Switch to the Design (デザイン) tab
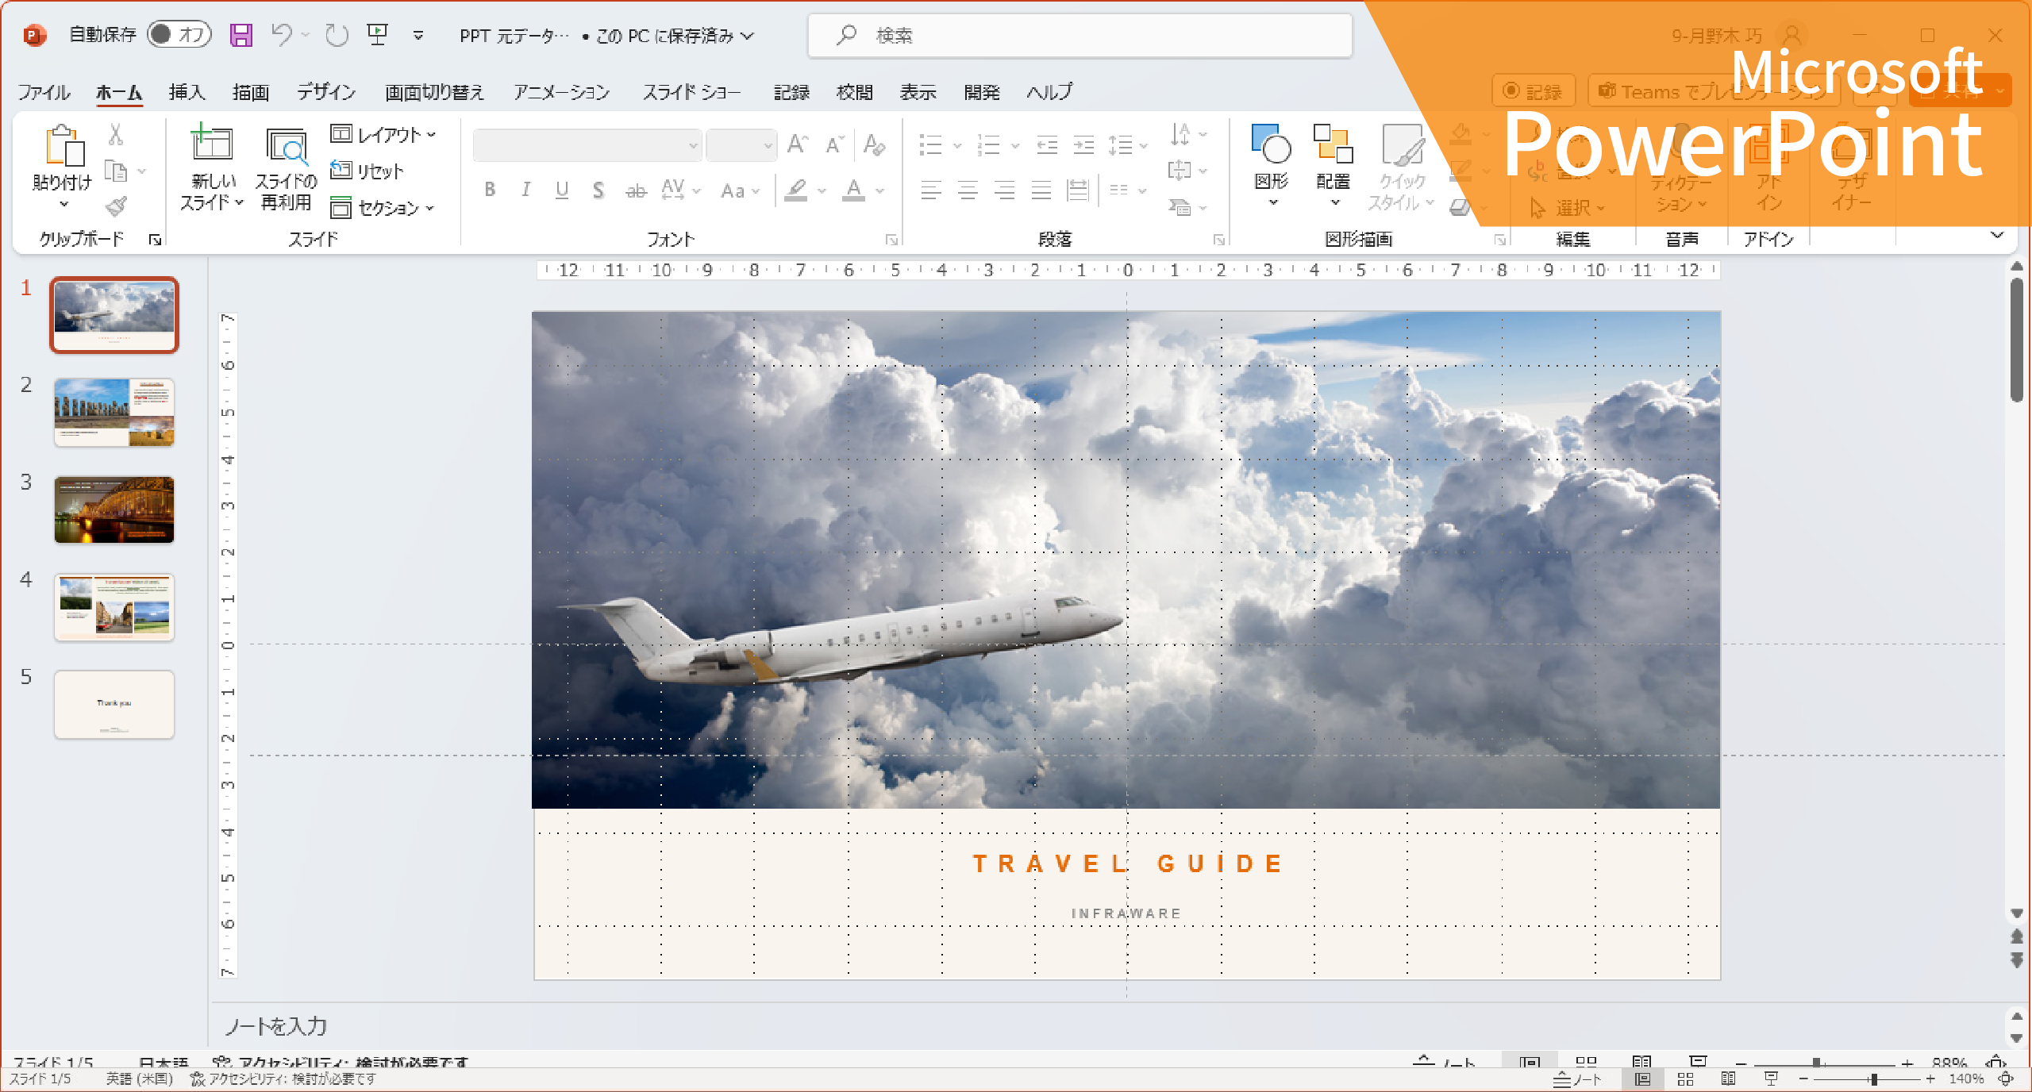The width and height of the screenshot is (2032, 1092). 326,92
